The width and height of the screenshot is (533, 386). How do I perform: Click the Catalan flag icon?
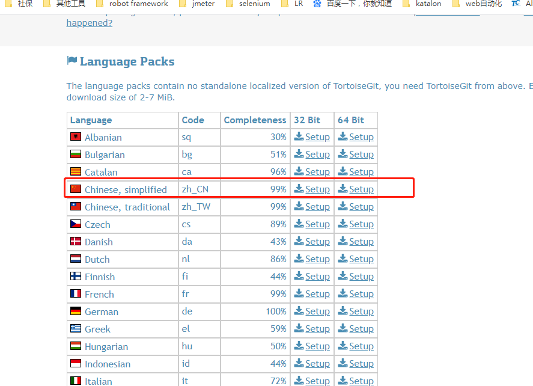tap(76, 171)
